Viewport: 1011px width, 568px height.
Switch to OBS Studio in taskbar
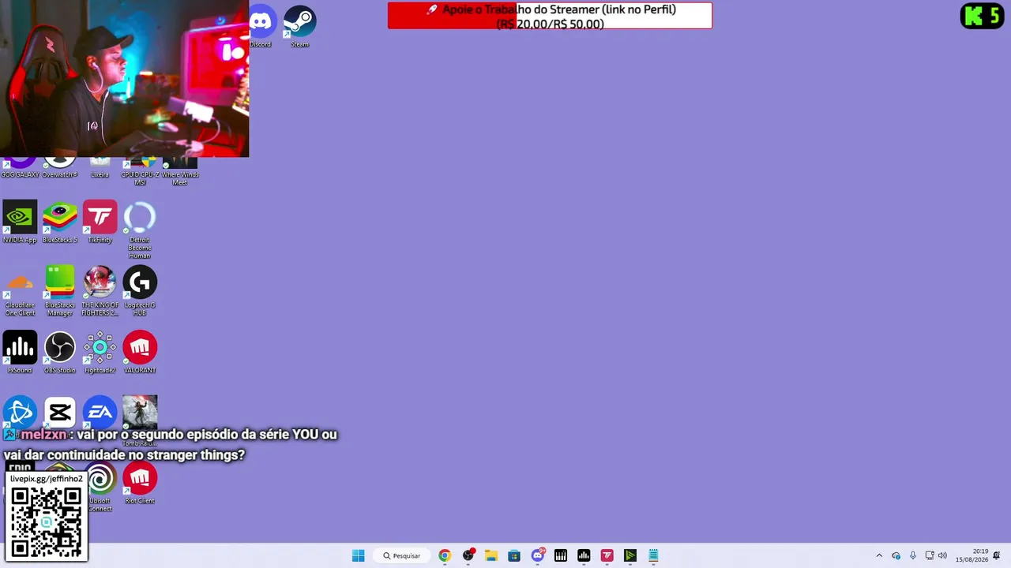[468, 555]
